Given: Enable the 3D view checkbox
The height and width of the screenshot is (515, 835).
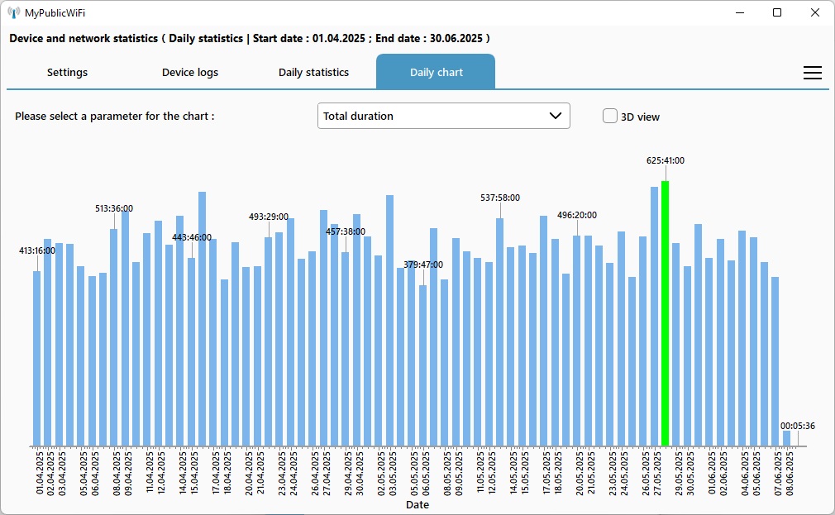Looking at the screenshot, I should (610, 117).
